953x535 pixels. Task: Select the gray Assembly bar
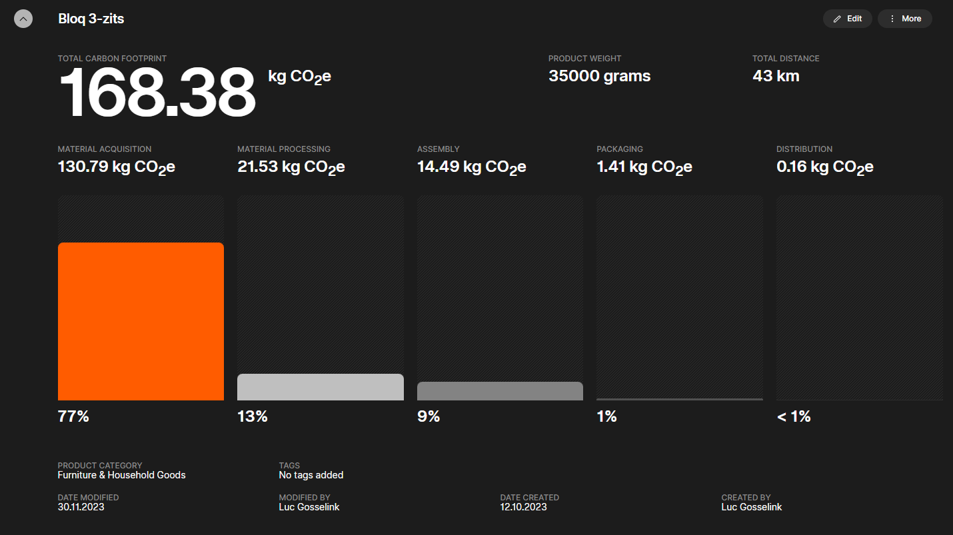tap(500, 391)
